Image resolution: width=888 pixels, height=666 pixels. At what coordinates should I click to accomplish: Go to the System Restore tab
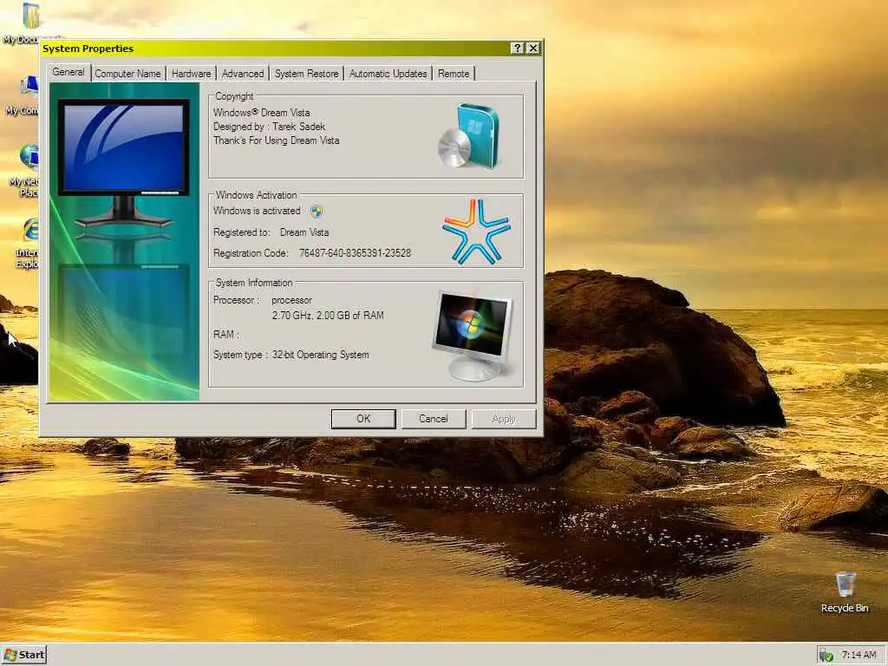coord(306,74)
